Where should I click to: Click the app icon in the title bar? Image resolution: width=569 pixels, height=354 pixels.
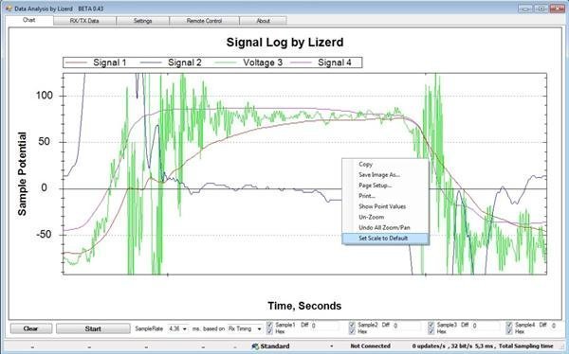tap(9, 8)
